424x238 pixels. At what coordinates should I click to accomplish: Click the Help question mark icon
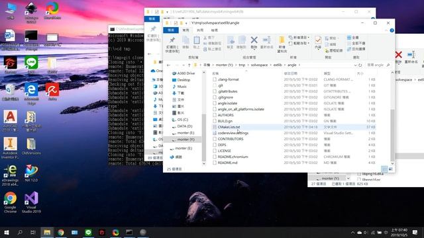click(392, 30)
